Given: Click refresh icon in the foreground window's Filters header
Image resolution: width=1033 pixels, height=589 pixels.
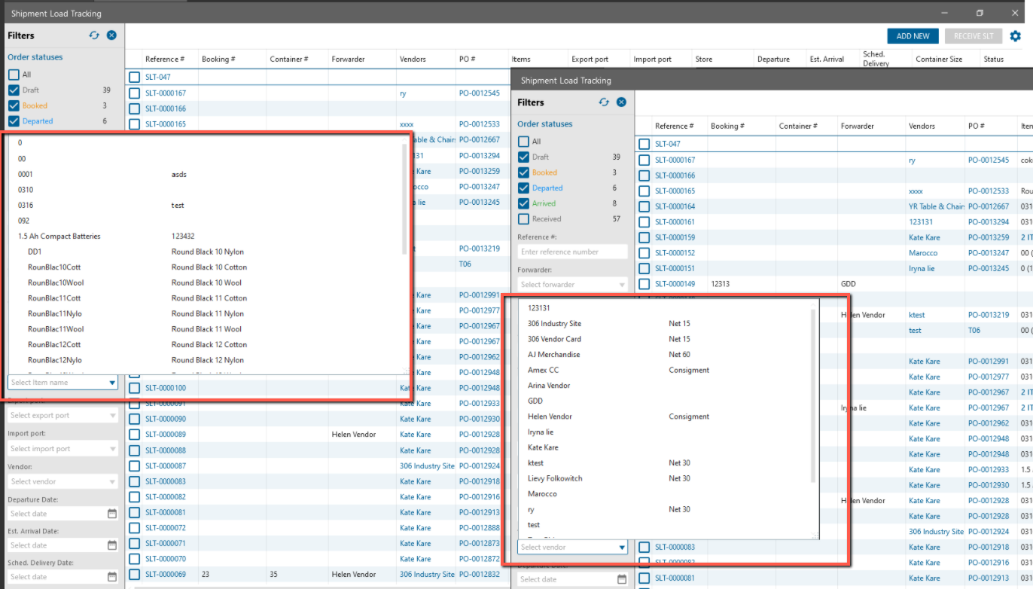Looking at the screenshot, I should [x=604, y=102].
